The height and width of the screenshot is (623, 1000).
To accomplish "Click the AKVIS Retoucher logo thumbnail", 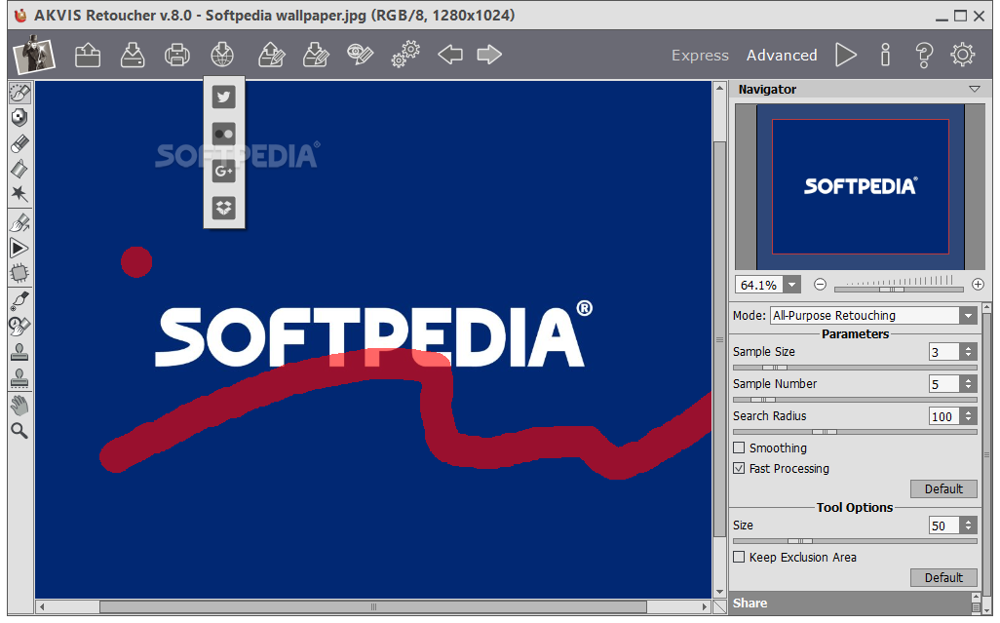I will [34, 55].
